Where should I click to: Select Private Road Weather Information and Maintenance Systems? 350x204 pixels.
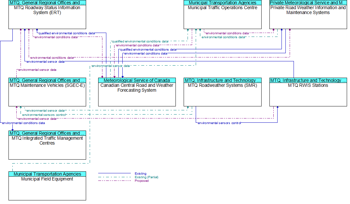point(308,14)
